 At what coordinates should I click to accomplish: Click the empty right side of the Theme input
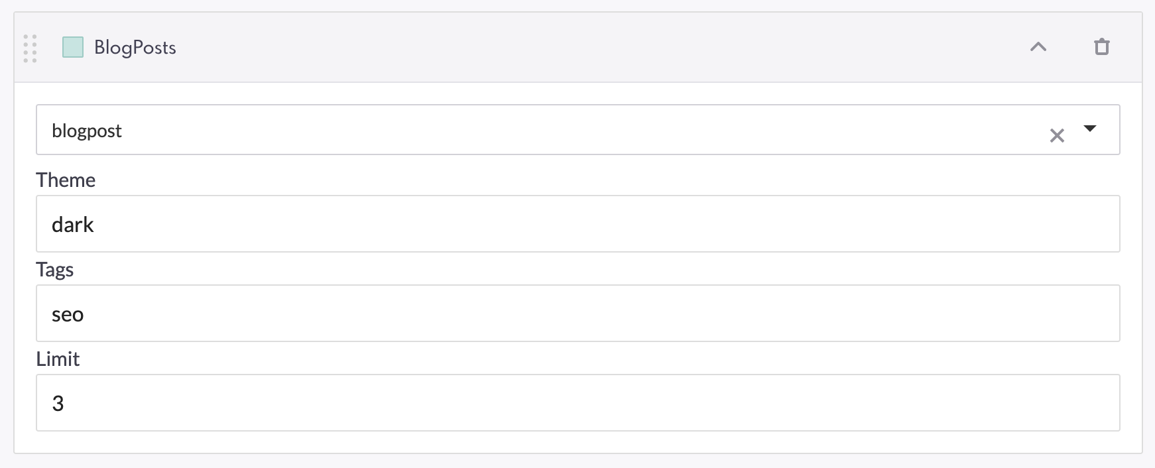(796, 223)
